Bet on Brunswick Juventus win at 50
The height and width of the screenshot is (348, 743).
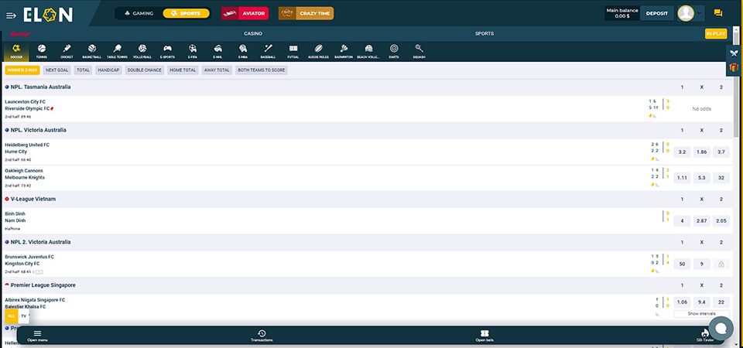(682, 264)
